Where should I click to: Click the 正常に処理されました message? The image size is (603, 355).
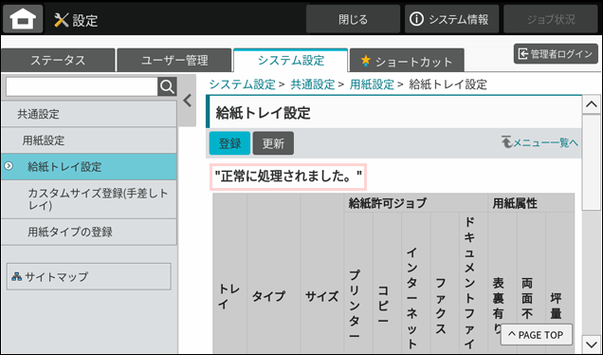click(288, 177)
